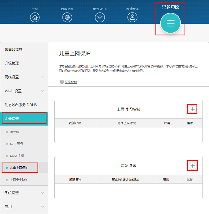
Task: Select 动态域名服务 DDNS in sidebar
Action: click(x=21, y=105)
